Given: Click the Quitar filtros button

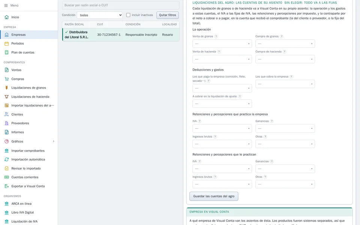Looking at the screenshot, I should click(168, 15).
